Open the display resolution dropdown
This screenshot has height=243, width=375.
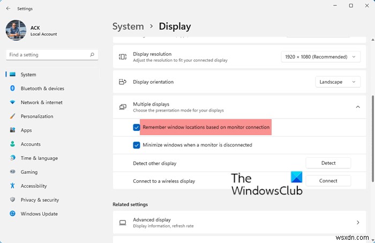click(x=321, y=57)
